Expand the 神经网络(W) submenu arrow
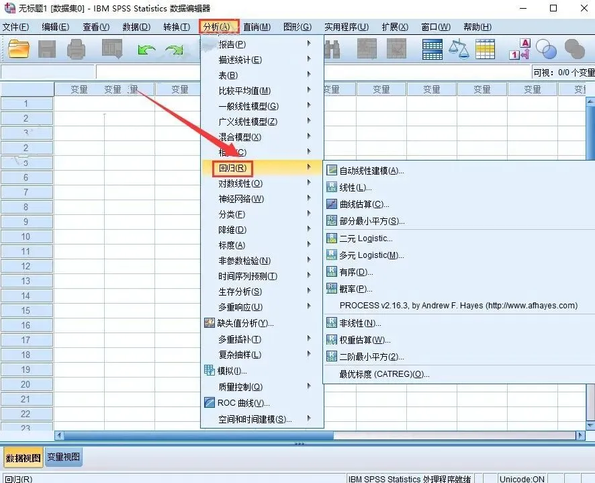The image size is (595, 483). [x=309, y=198]
